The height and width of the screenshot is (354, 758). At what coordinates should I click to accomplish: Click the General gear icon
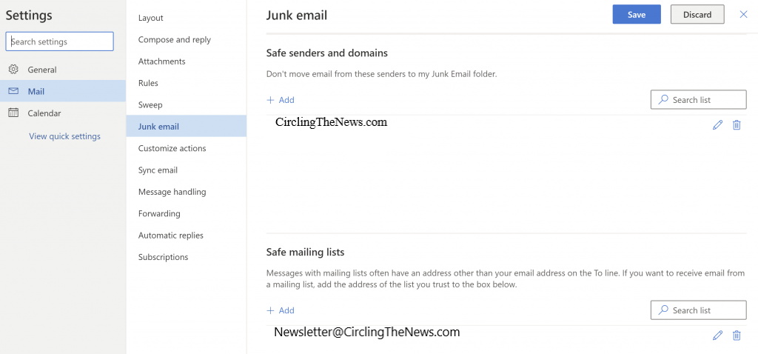coord(13,69)
